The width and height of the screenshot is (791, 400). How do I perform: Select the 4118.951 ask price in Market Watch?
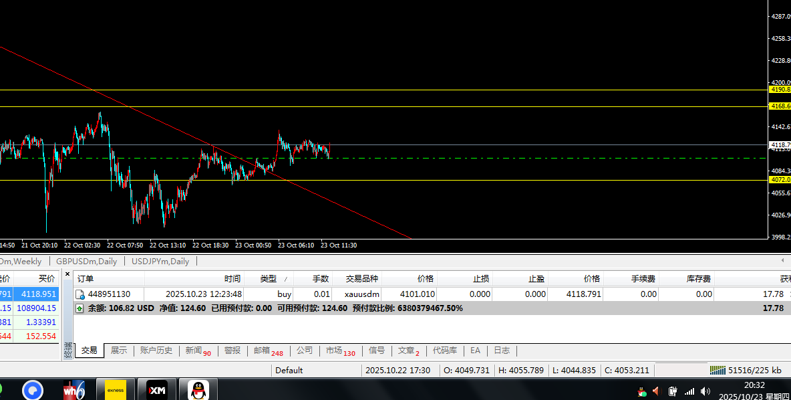(x=38, y=294)
